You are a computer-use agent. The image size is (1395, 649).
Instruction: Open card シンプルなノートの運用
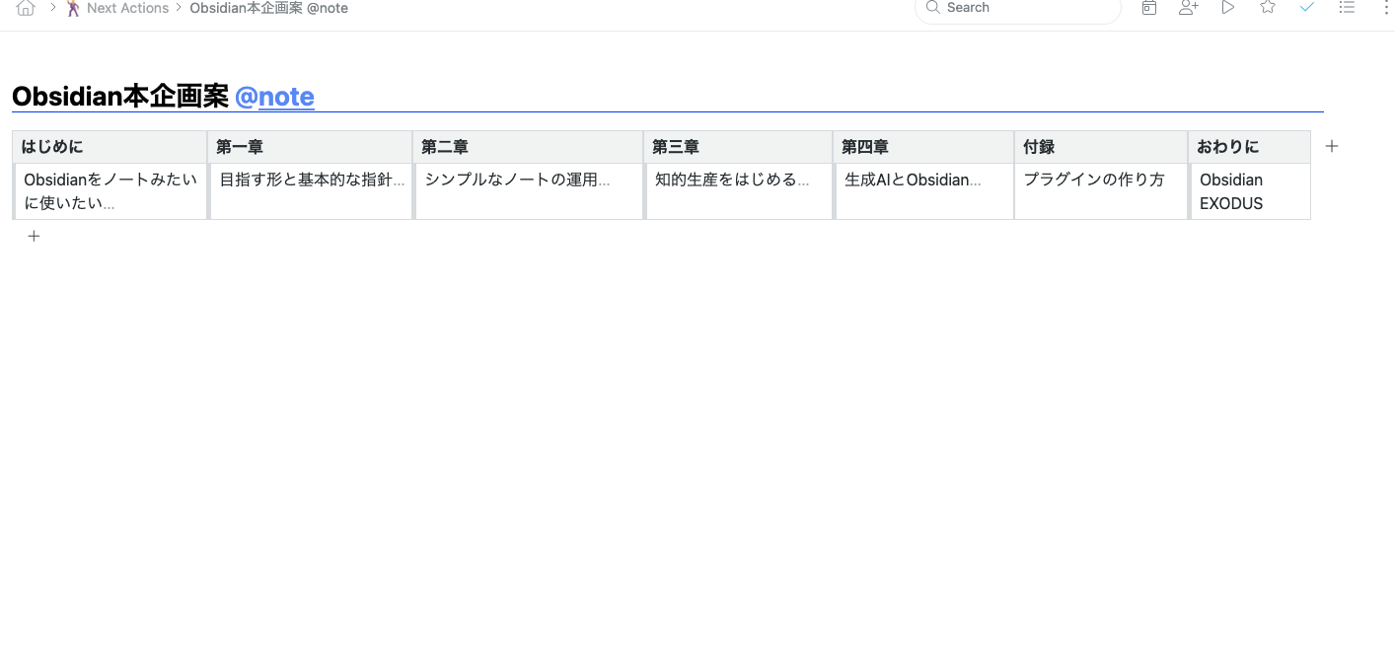point(529,191)
